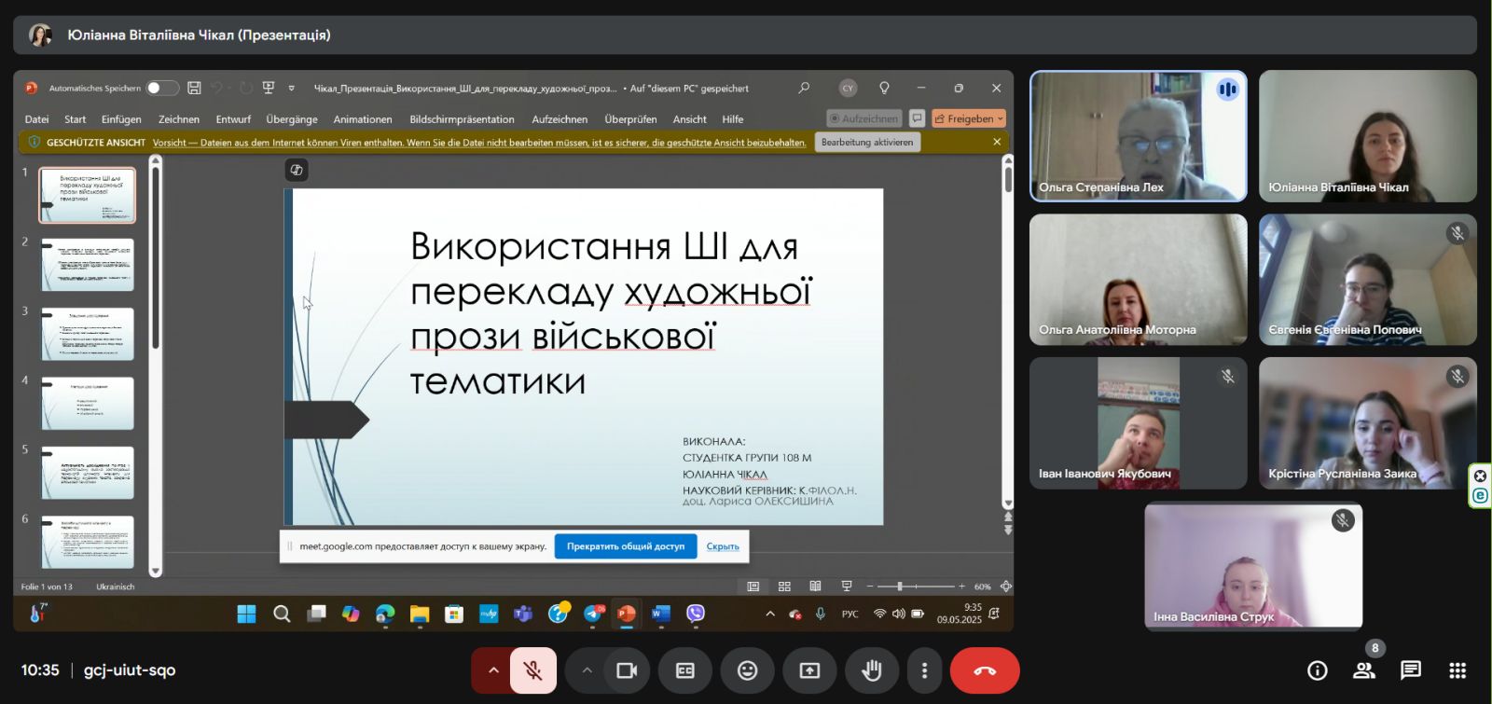
Task: Leave the call with red hang-up button
Action: (985, 670)
